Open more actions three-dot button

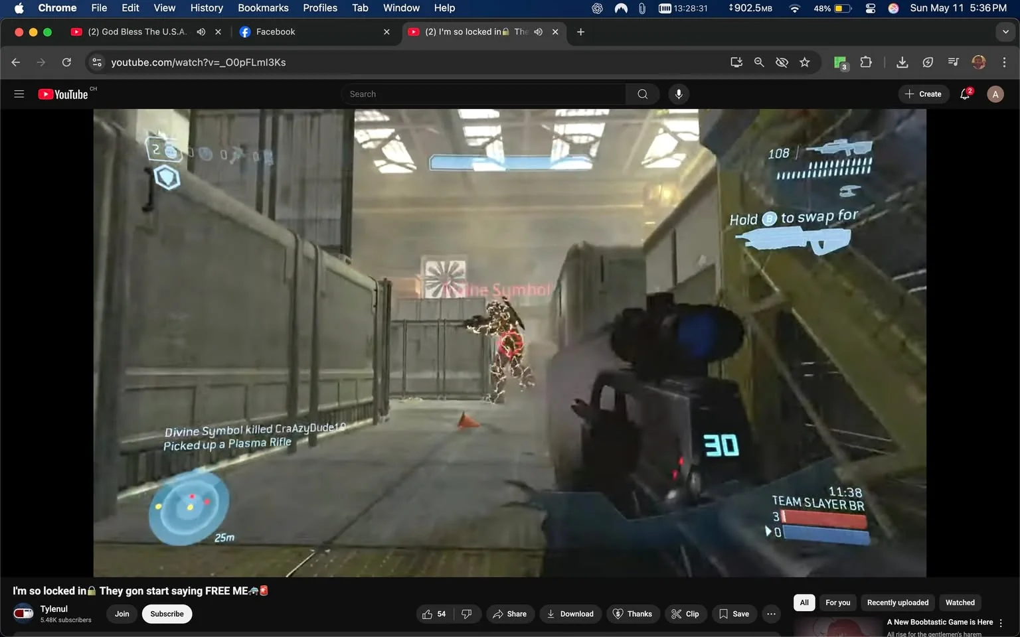click(771, 614)
